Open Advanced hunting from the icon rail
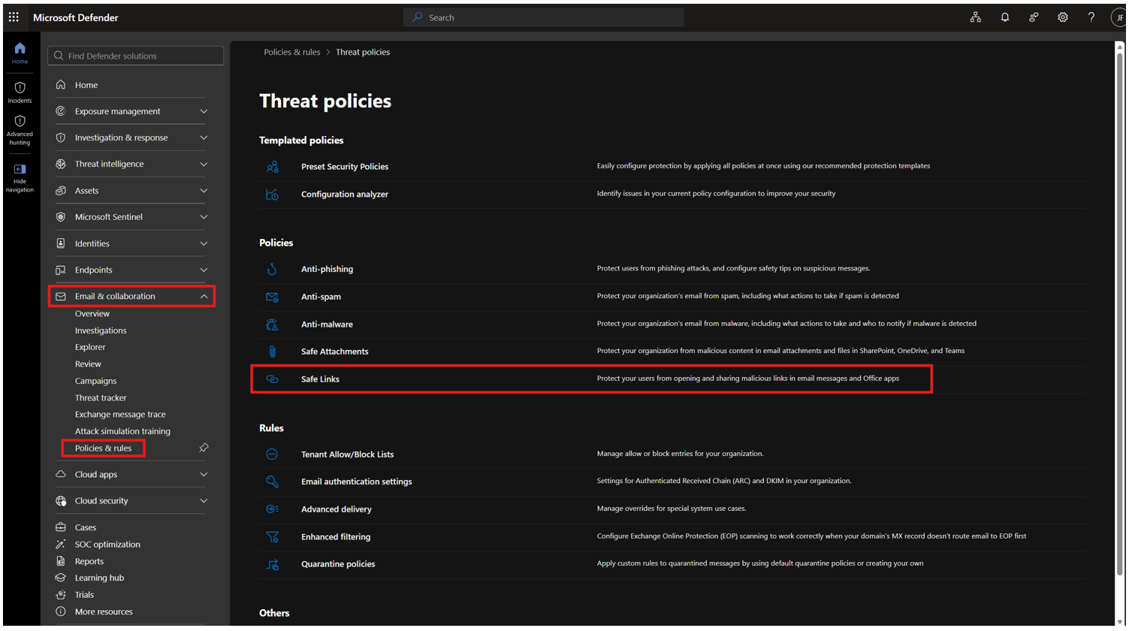This screenshot has width=1129, height=631. 20,131
